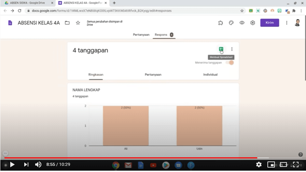Click the 4 tanggapan heading
The width and height of the screenshot is (306, 172).
[x=91, y=50]
